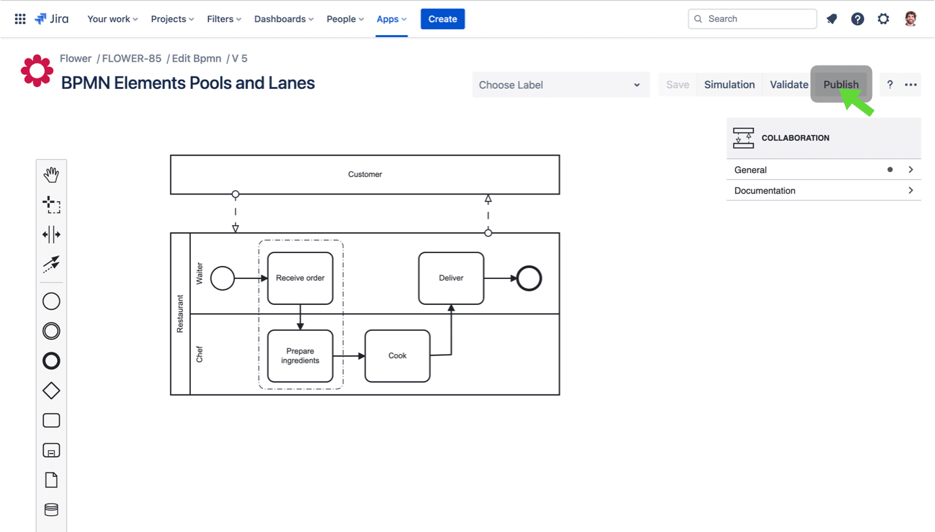Image resolution: width=935 pixels, height=532 pixels.
Task: Expand the General section in the Collaboration panel
Action: pyautogui.click(x=823, y=169)
